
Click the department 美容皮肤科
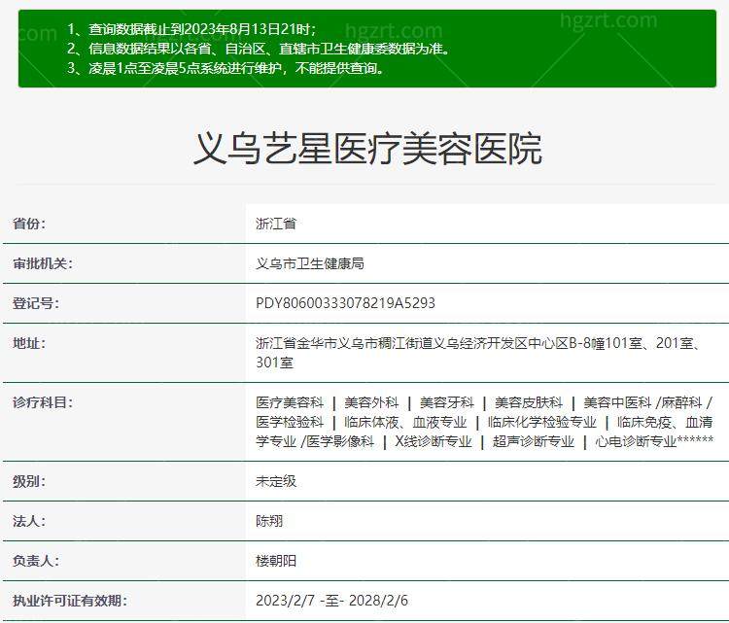tap(529, 402)
